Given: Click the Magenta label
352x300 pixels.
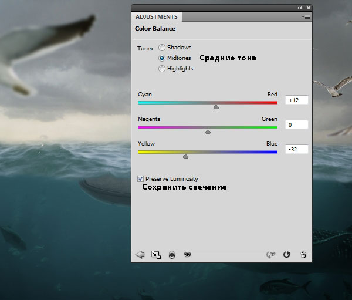Looking at the screenshot, I should click(149, 119).
